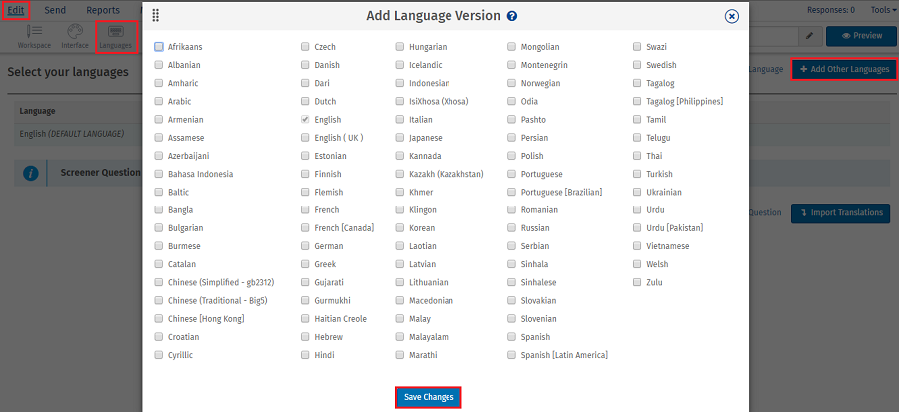Viewport: 899px width, 412px height.
Task: Check the Albanian checkbox
Action: pos(158,65)
